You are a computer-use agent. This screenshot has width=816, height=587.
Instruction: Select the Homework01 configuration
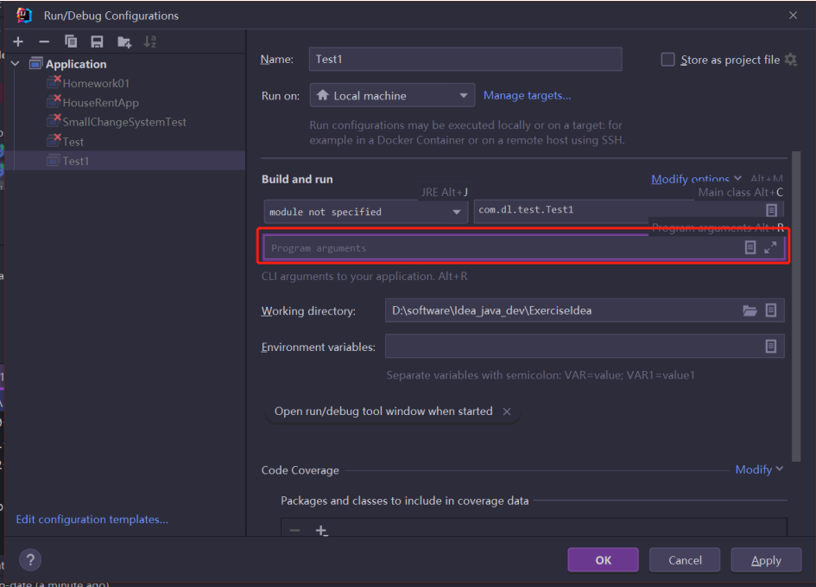click(96, 83)
